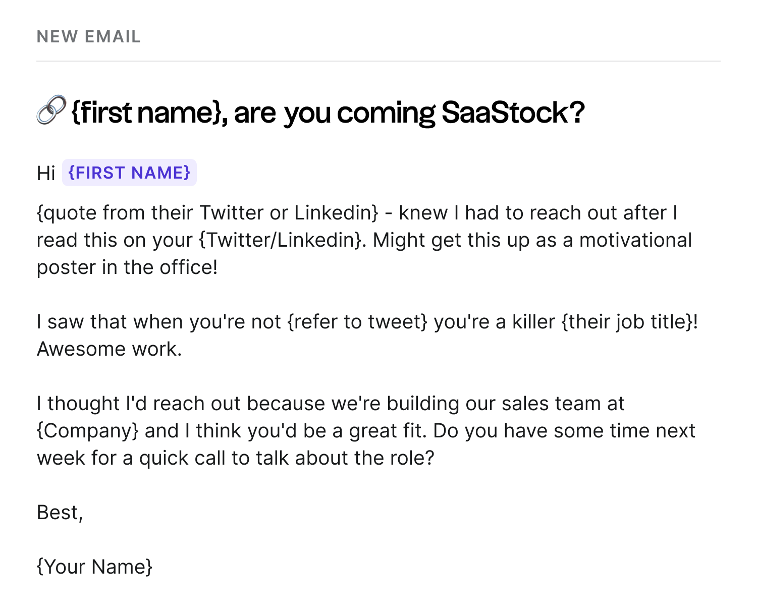Click the {quote from their Twitter or Linkedin} placeholder

207,213
